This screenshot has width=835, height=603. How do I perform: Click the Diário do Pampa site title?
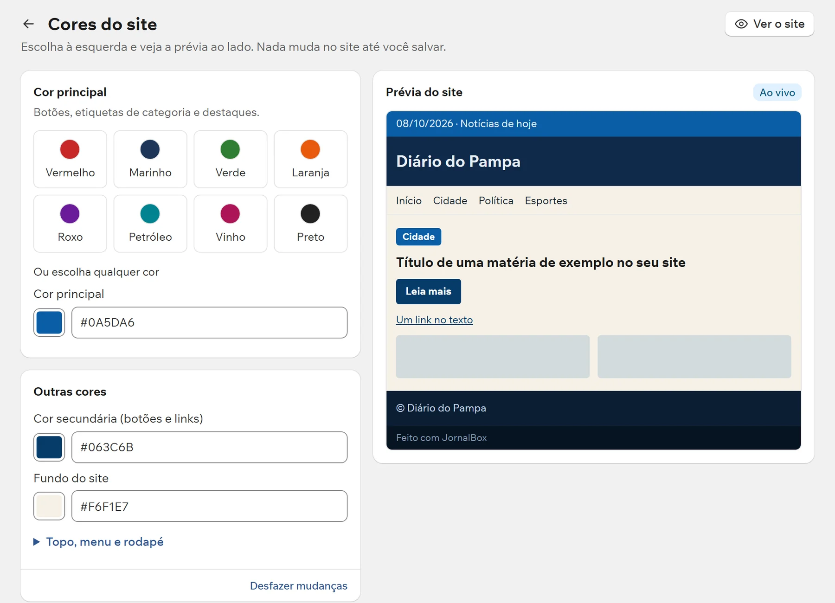coord(458,161)
